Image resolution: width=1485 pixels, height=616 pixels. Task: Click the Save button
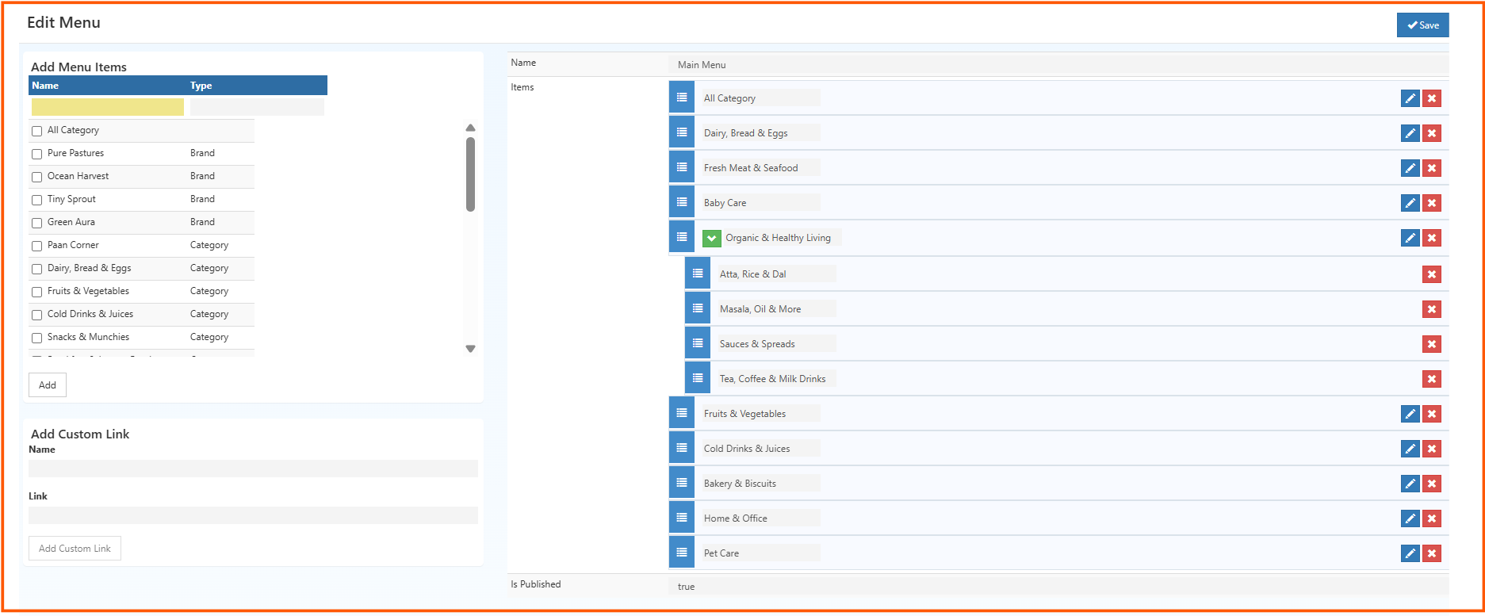point(1422,25)
